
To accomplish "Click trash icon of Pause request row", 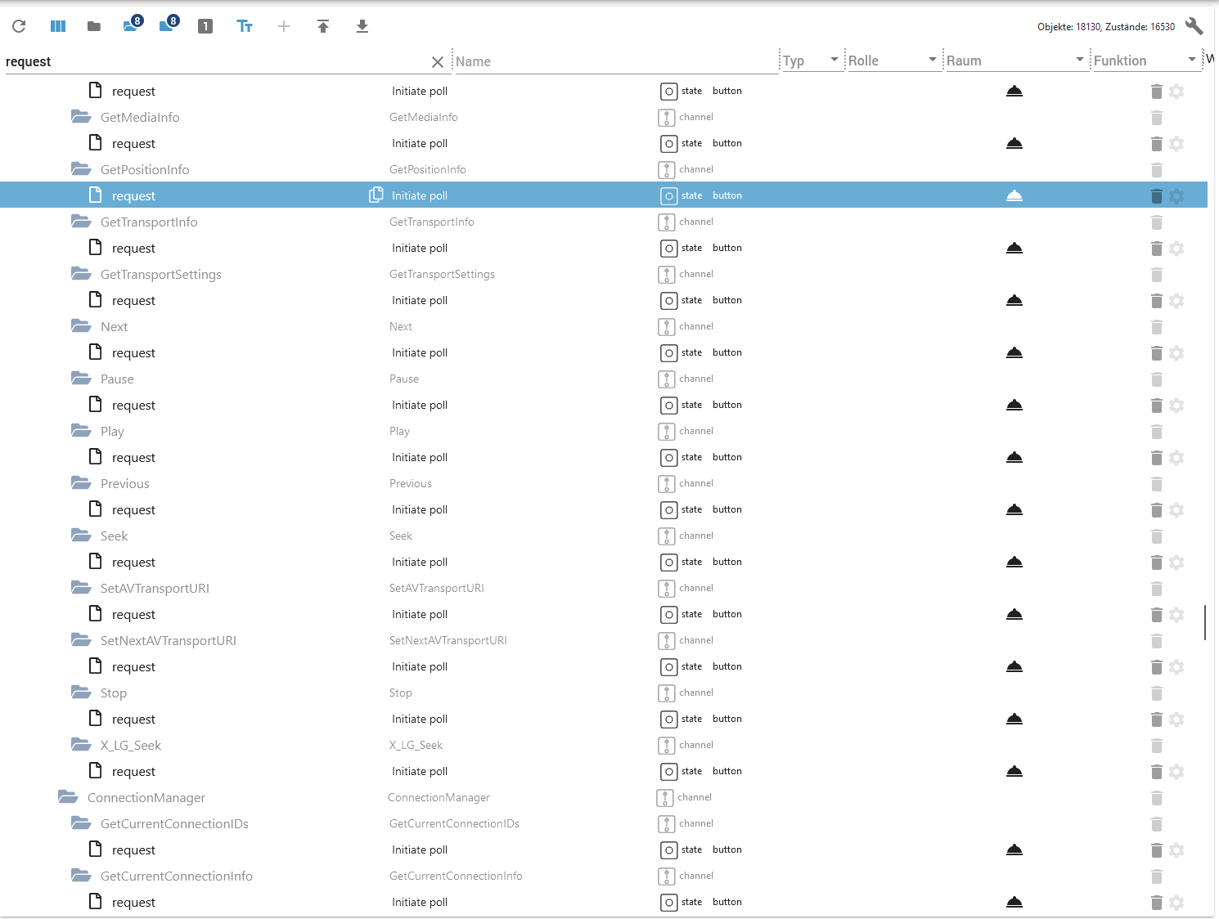I will click(1157, 405).
